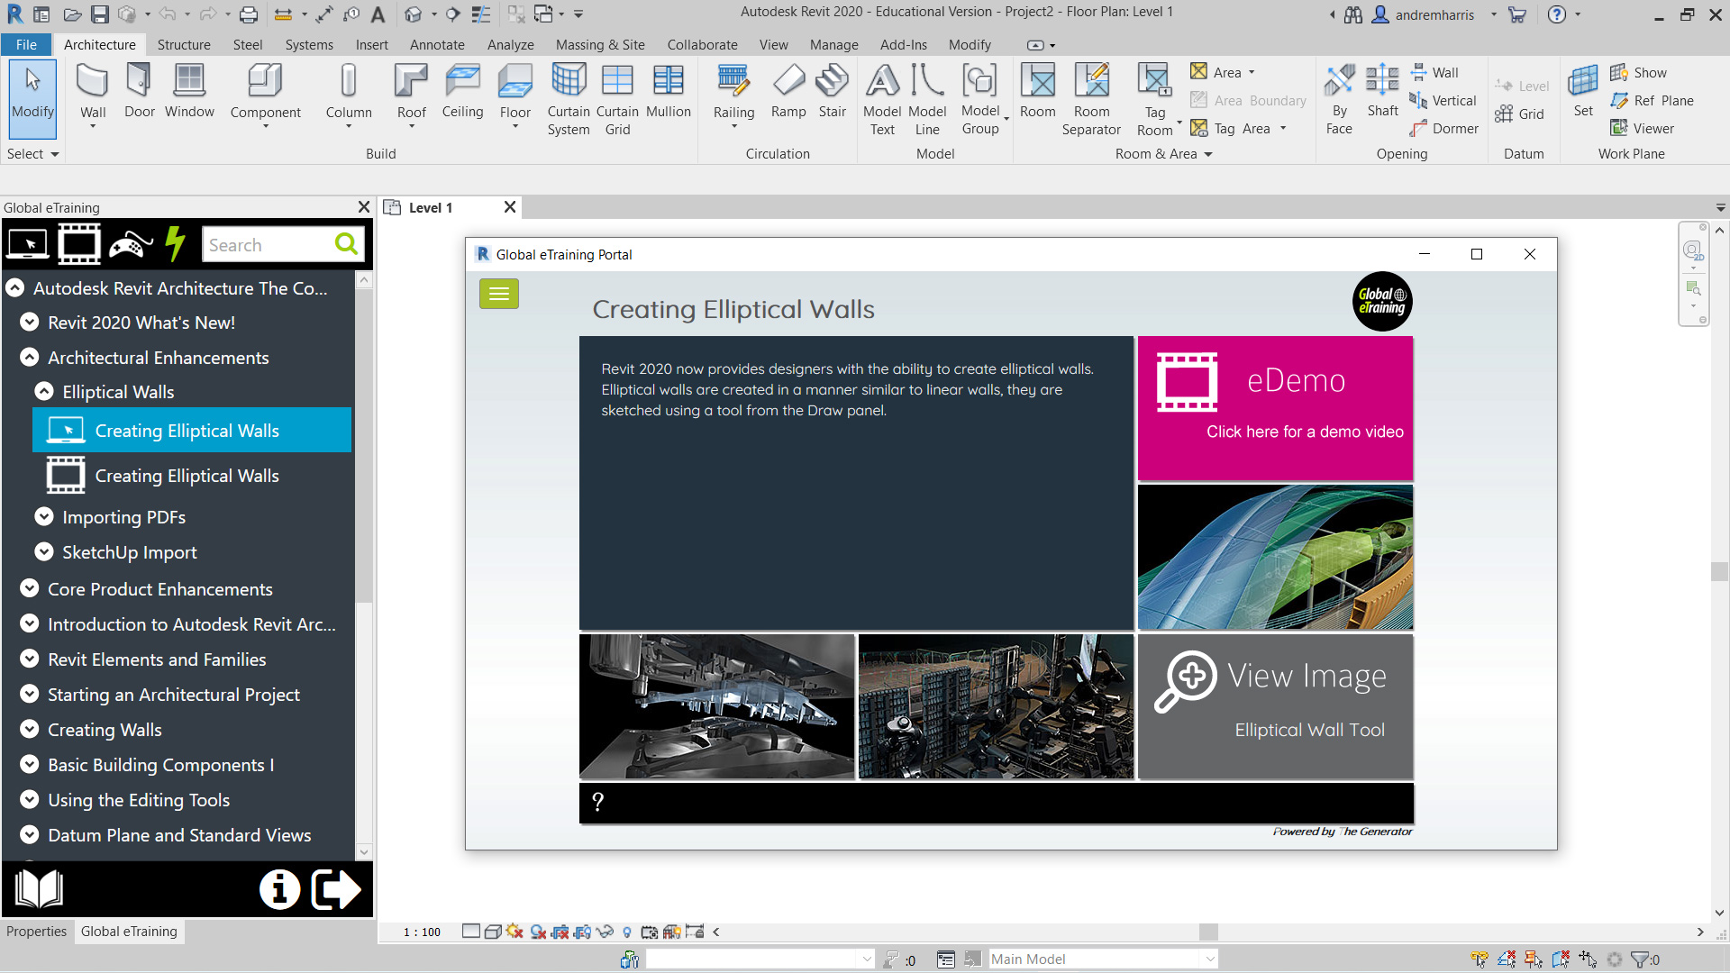Open the Shaft opening tool
Screen dimensions: 1730x973
[1382, 90]
